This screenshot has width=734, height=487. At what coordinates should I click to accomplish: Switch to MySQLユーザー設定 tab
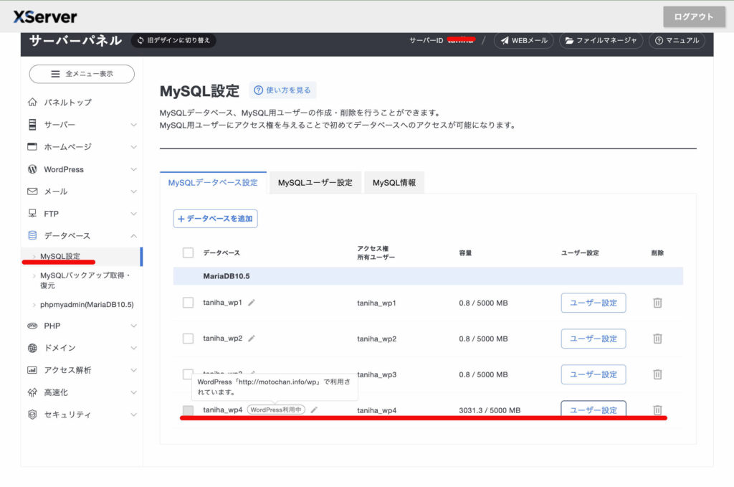tap(315, 183)
